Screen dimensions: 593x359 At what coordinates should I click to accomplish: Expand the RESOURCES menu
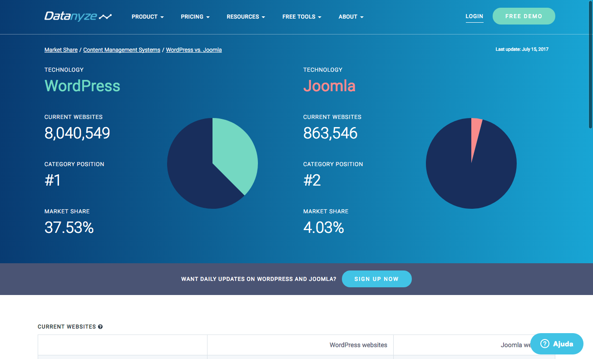(x=246, y=17)
